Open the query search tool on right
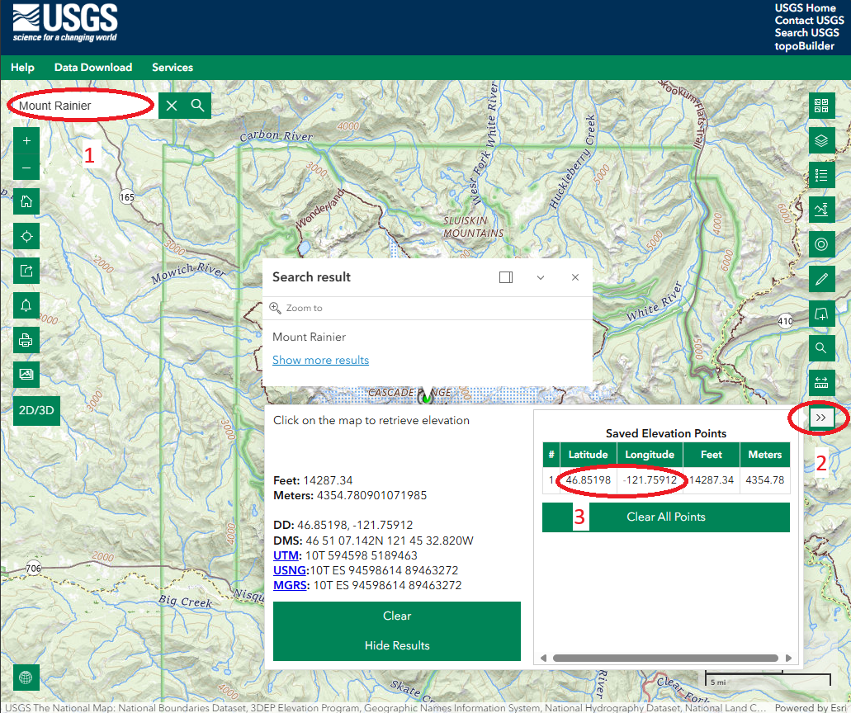The width and height of the screenshot is (851, 713). click(821, 347)
